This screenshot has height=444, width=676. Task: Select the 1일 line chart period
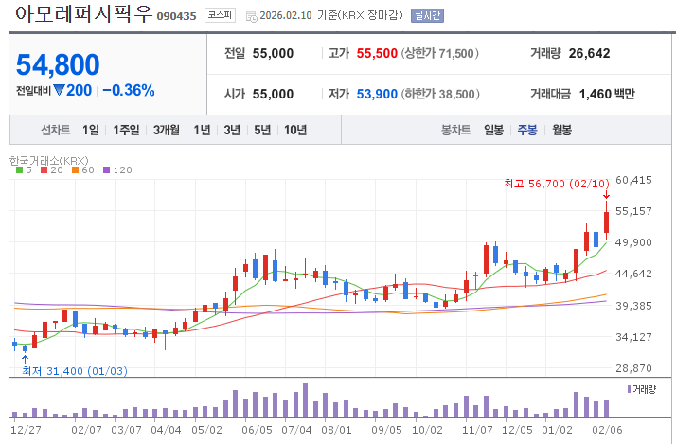pyautogui.click(x=90, y=130)
